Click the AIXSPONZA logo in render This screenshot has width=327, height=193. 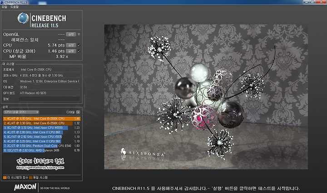pos(143,153)
